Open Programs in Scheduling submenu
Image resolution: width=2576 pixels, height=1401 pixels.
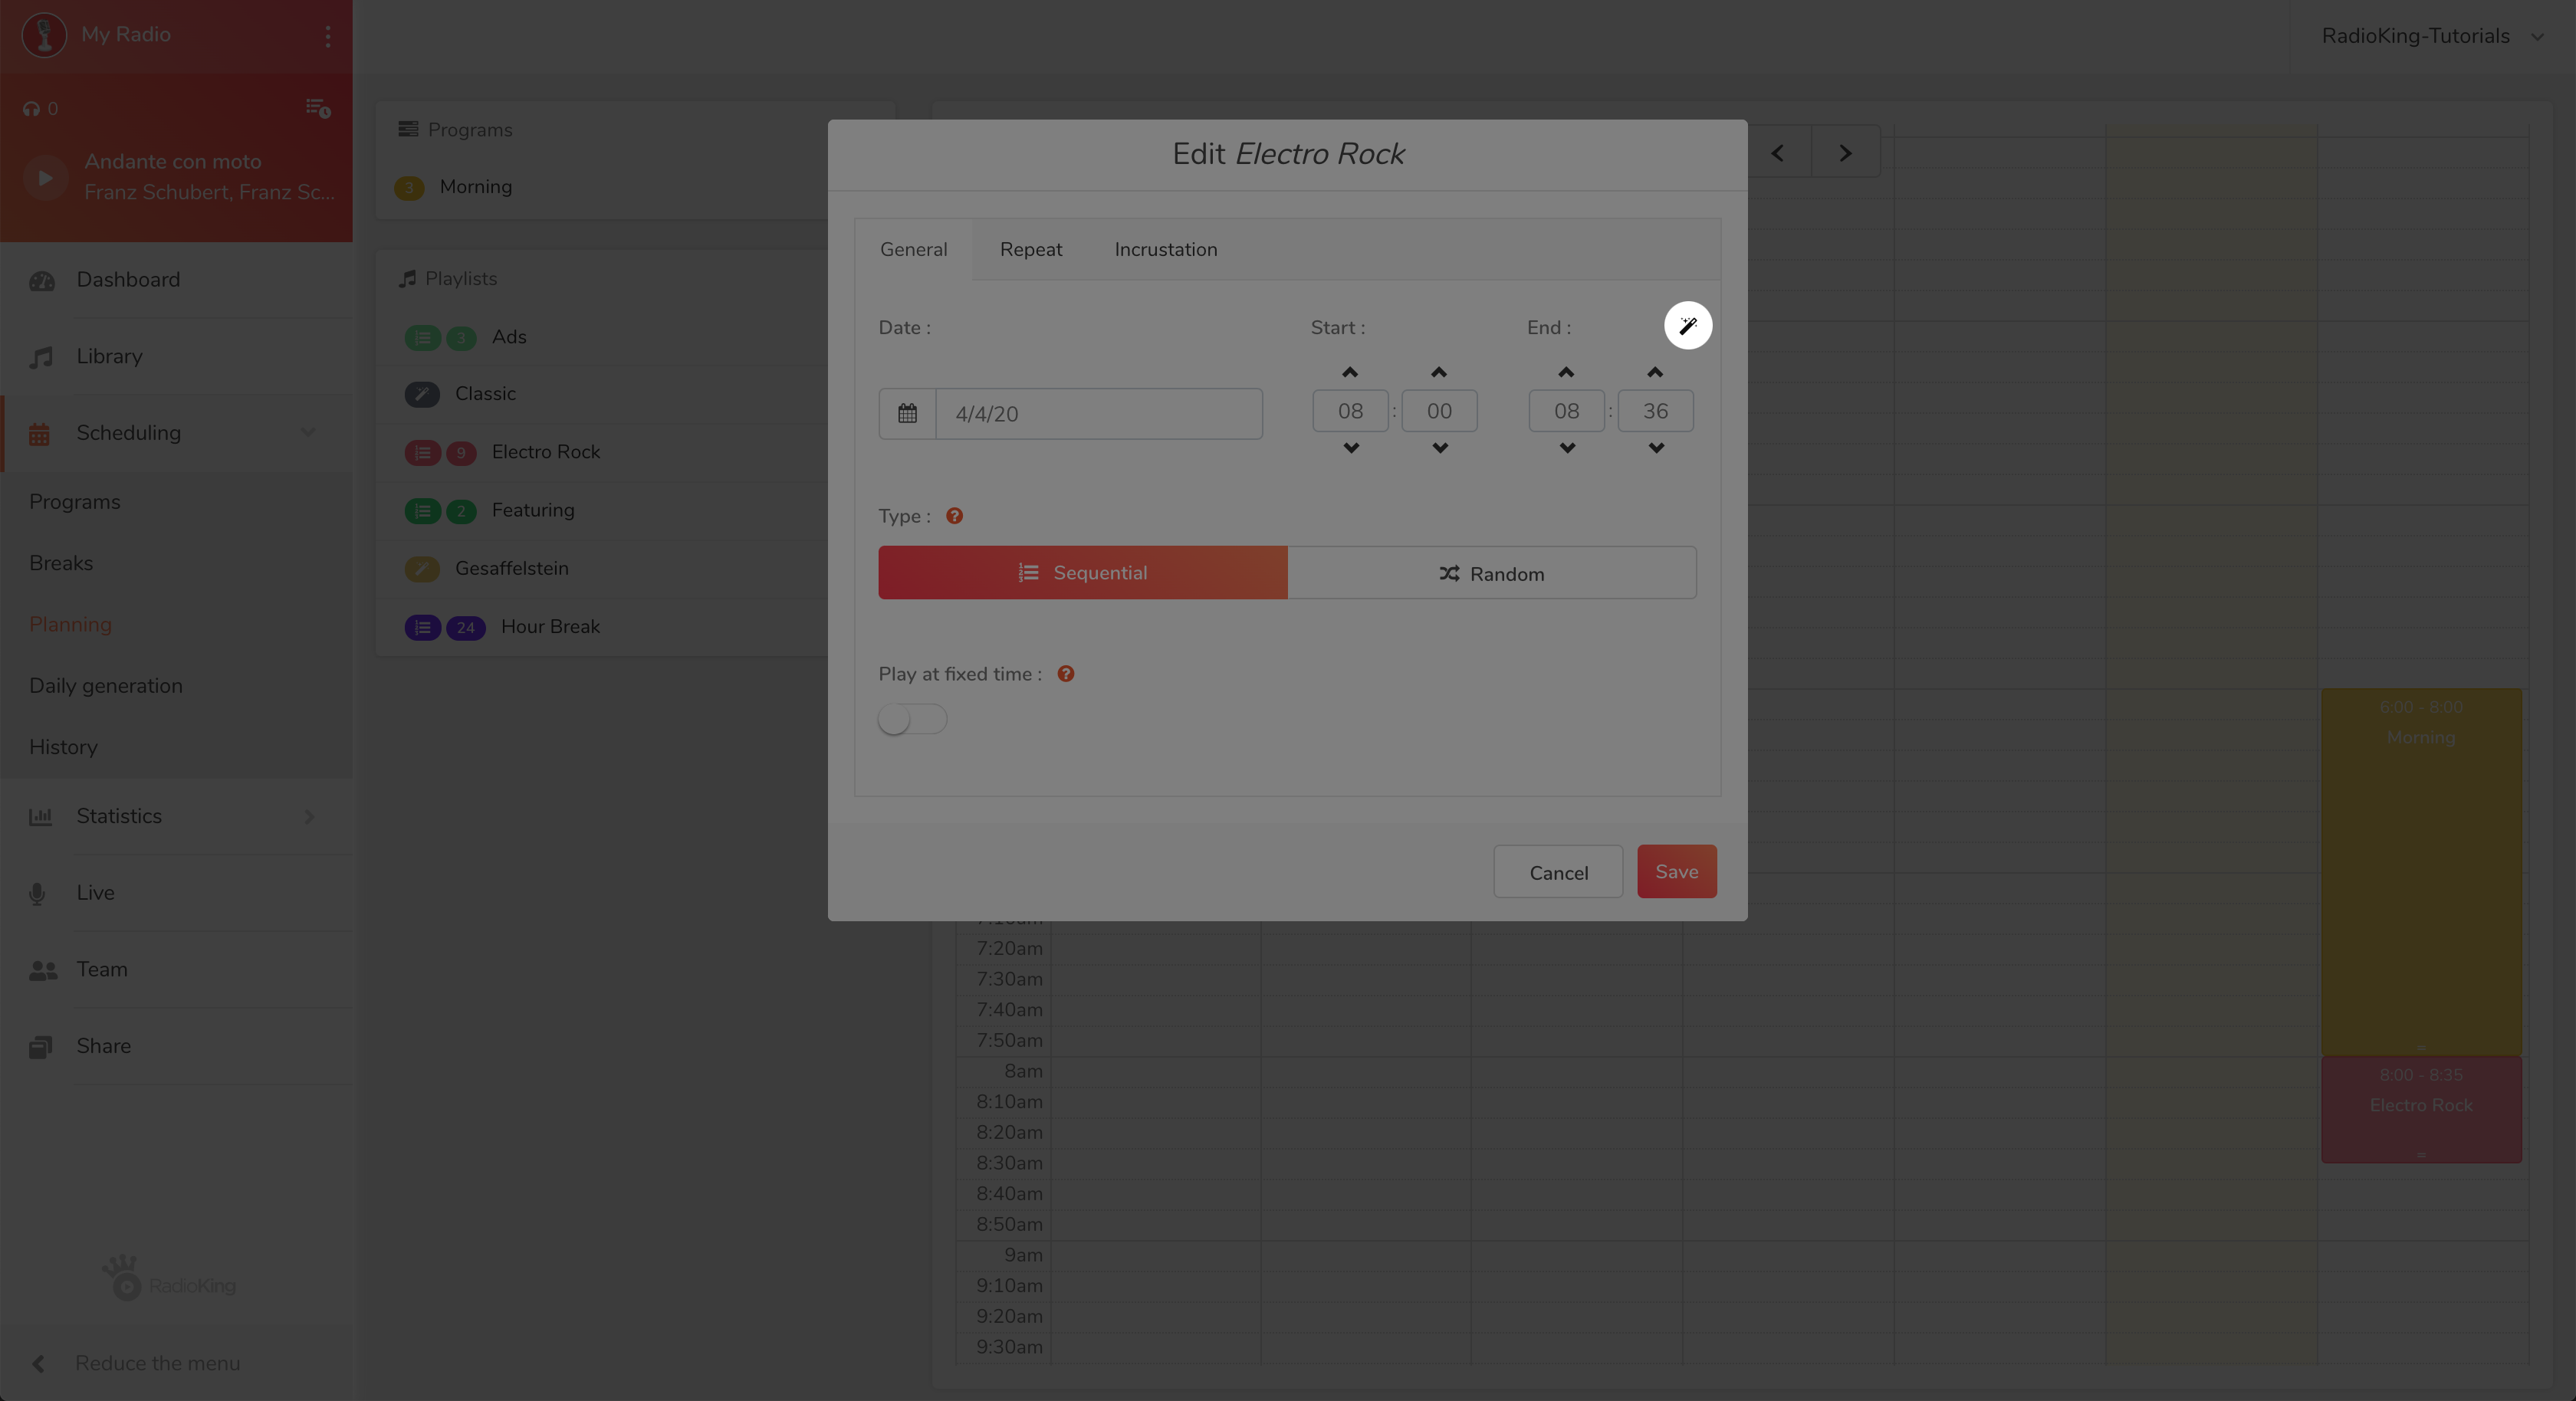coord(75,502)
